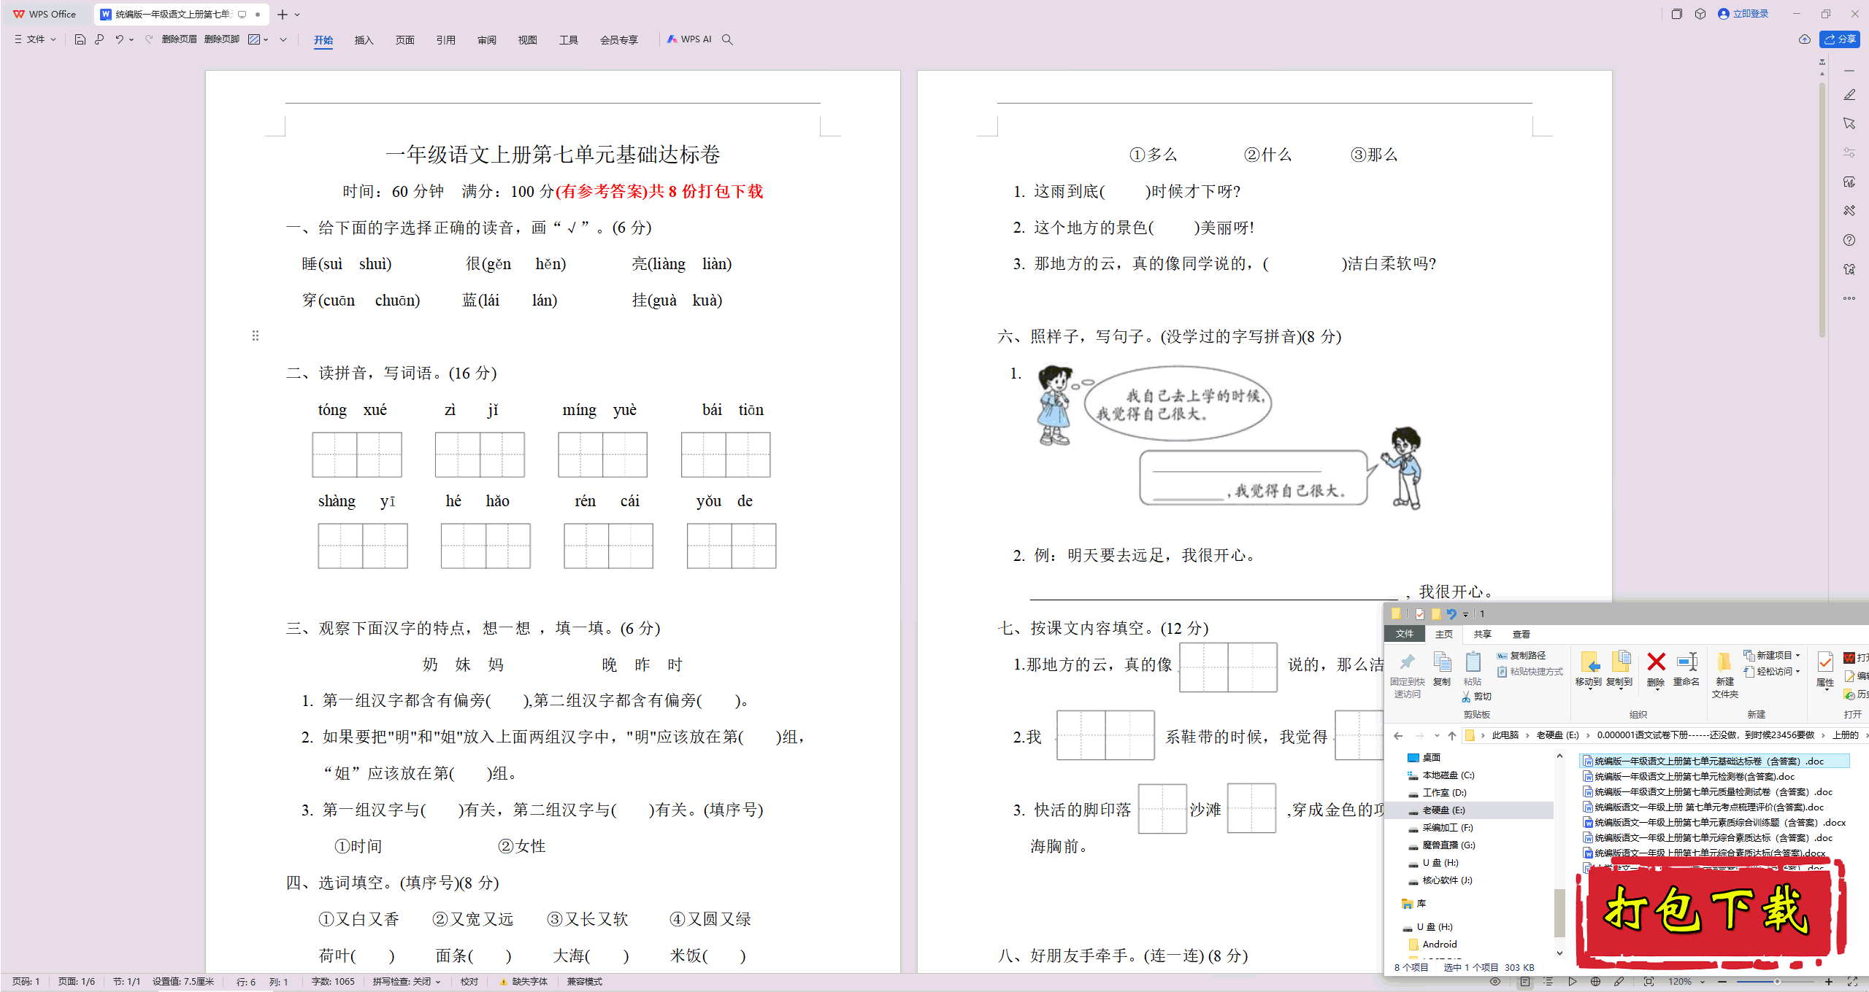Open the 文件 menu dropdown
Image resolution: width=1869 pixels, height=992 pixels.
coord(35,39)
